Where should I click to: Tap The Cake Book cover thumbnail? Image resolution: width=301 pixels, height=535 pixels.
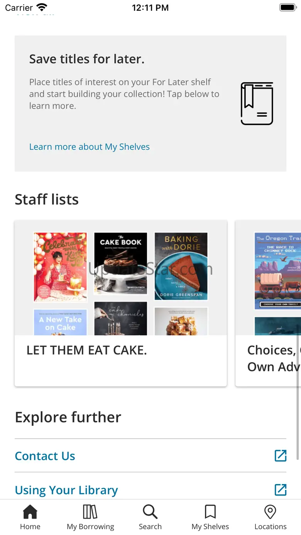point(120,263)
